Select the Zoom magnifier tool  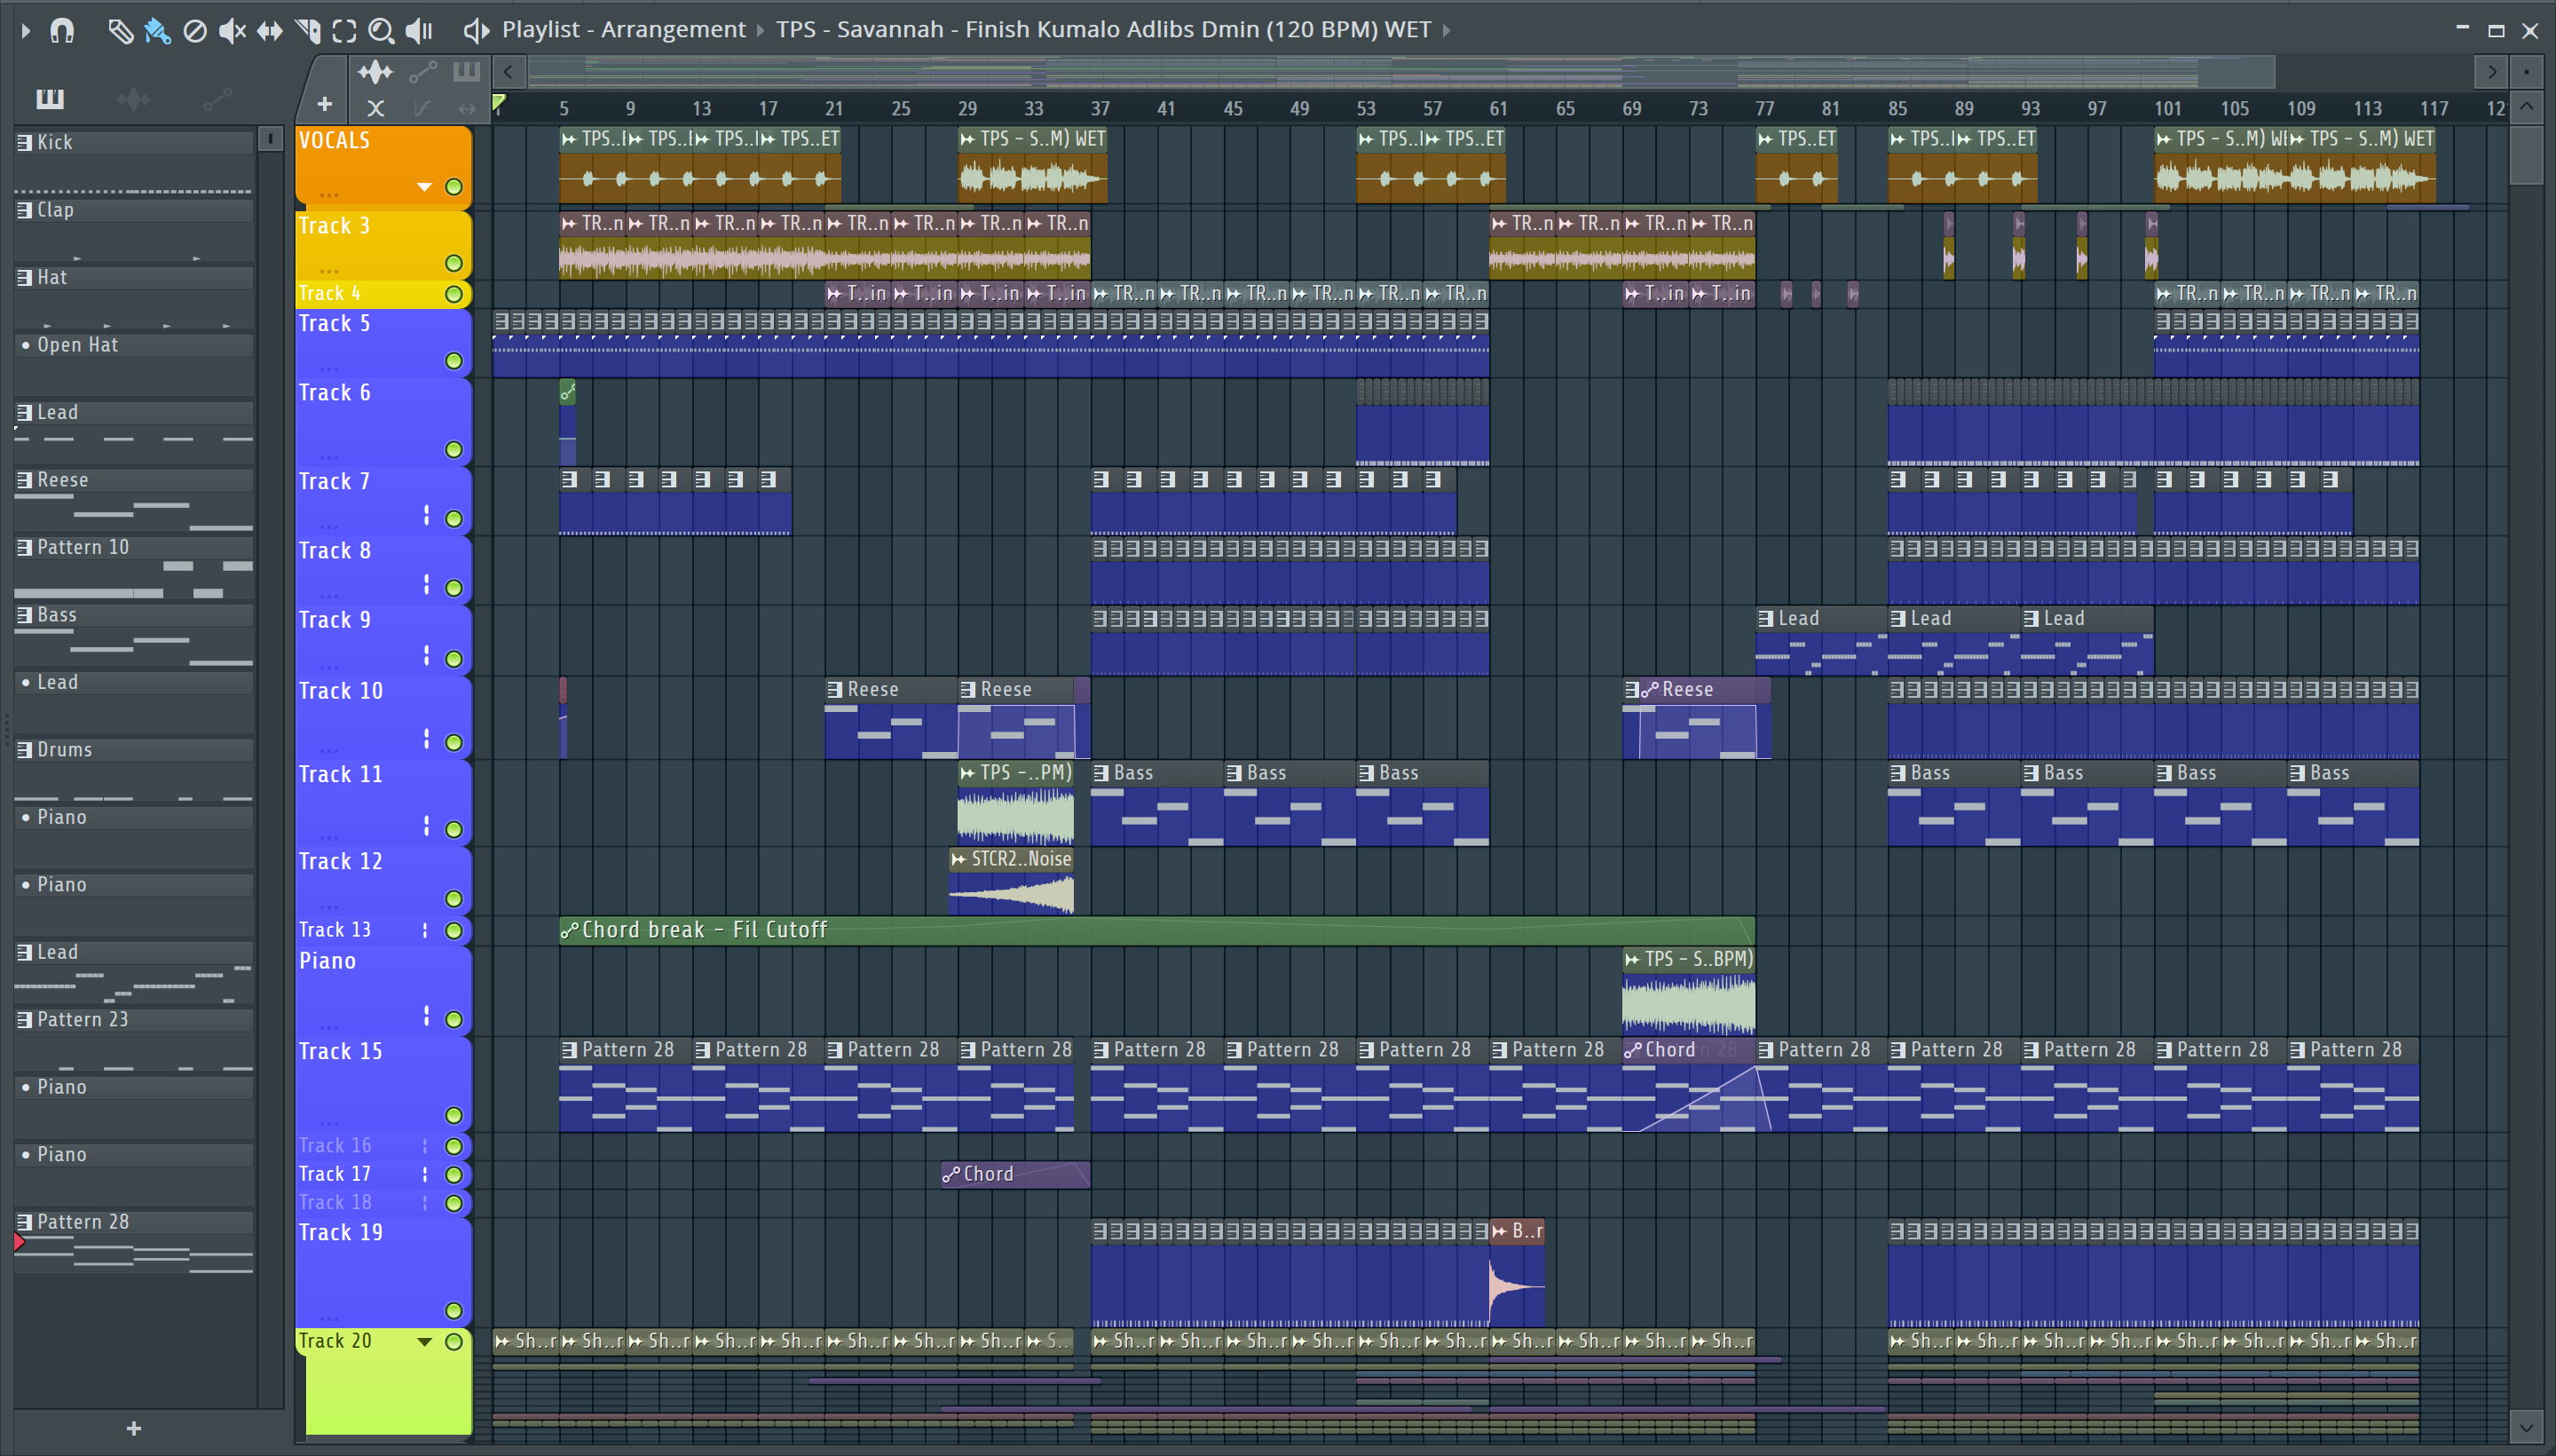[381, 31]
